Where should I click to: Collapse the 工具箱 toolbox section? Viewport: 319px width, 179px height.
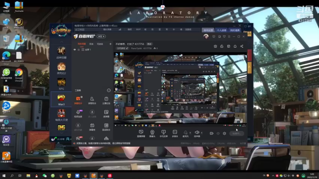coord(108,90)
